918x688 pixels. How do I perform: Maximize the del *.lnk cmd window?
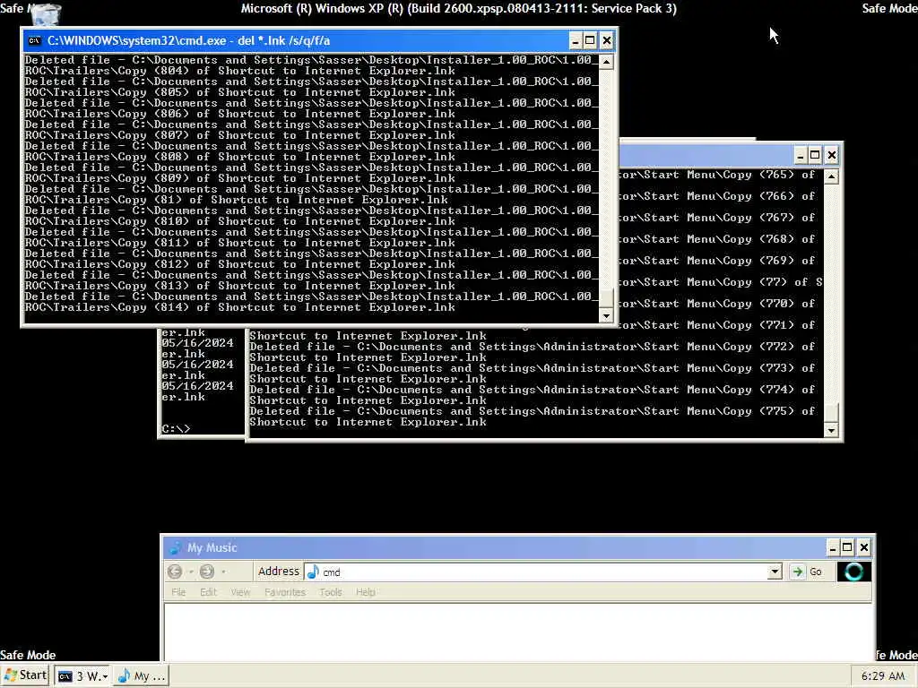click(x=590, y=40)
